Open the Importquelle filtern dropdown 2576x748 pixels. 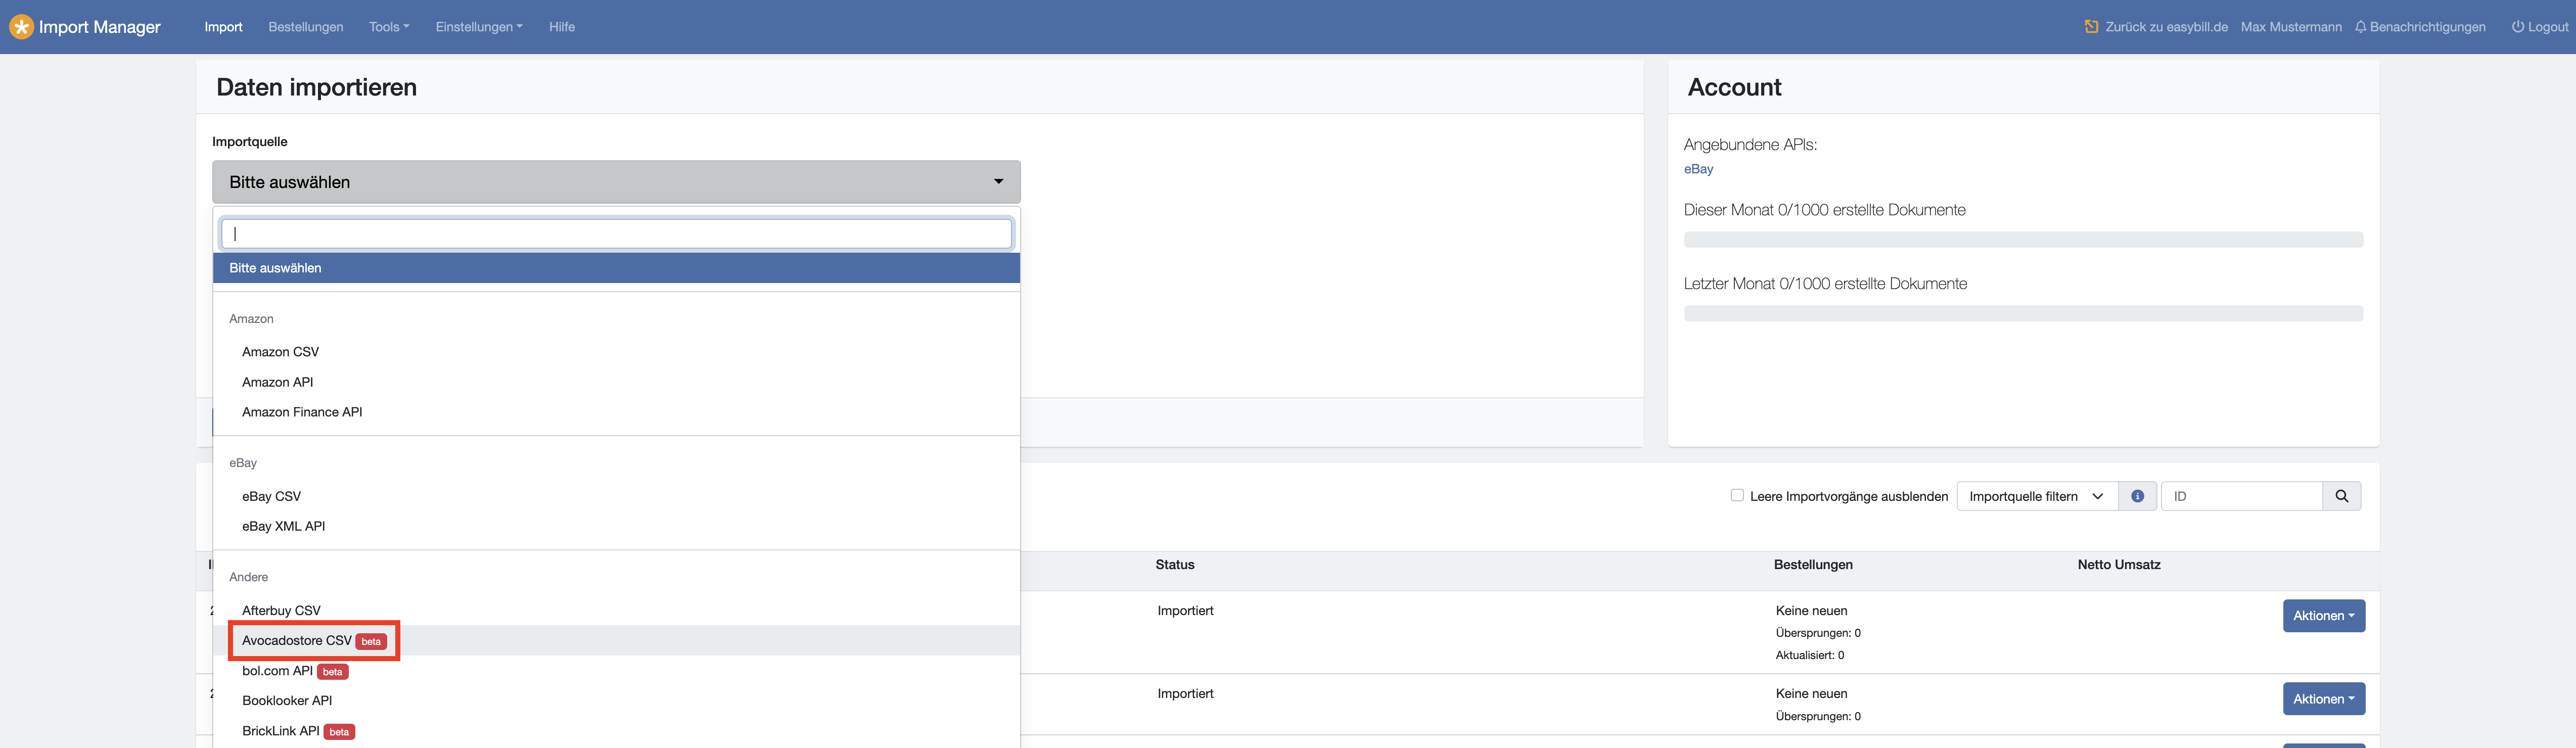pos(2037,496)
